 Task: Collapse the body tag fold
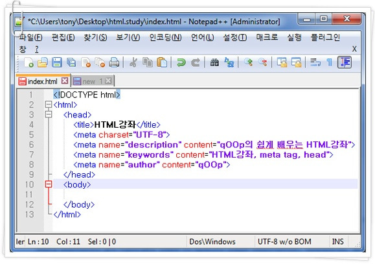[x=49, y=184]
